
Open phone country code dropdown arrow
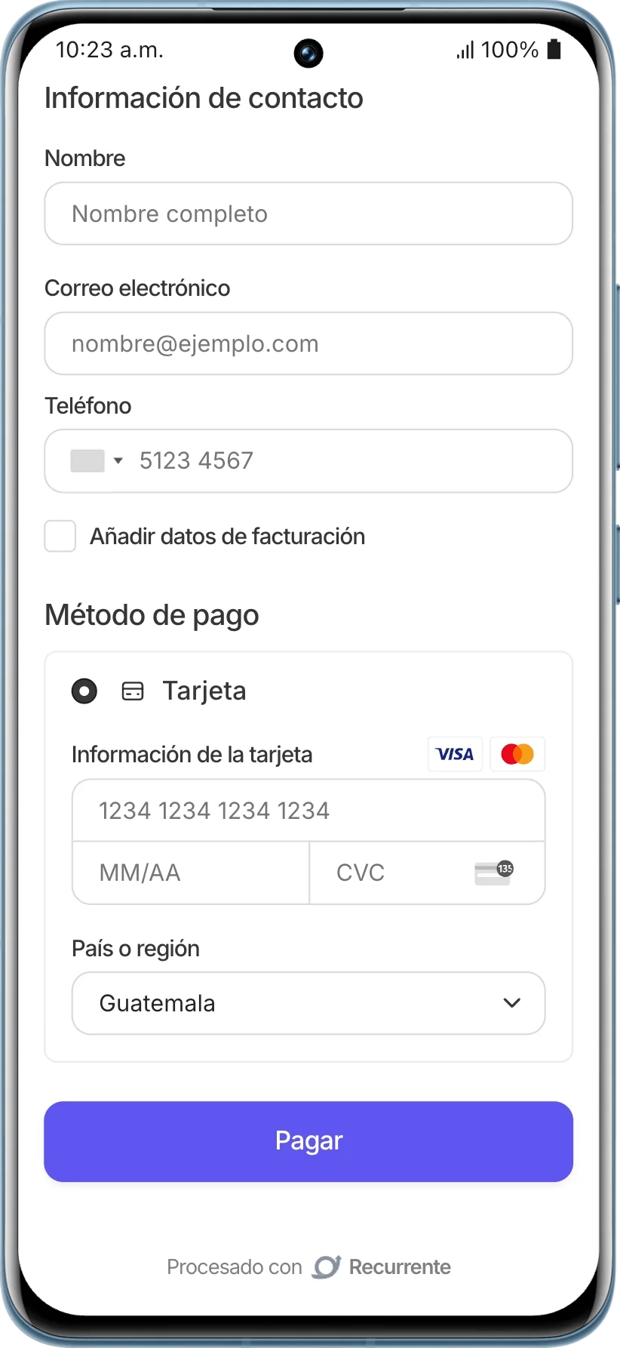pyautogui.click(x=118, y=460)
